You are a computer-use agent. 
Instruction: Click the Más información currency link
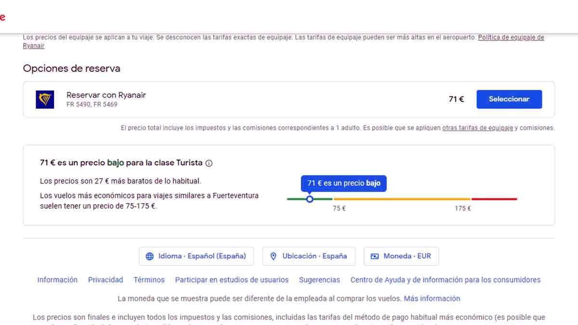tap(432, 299)
